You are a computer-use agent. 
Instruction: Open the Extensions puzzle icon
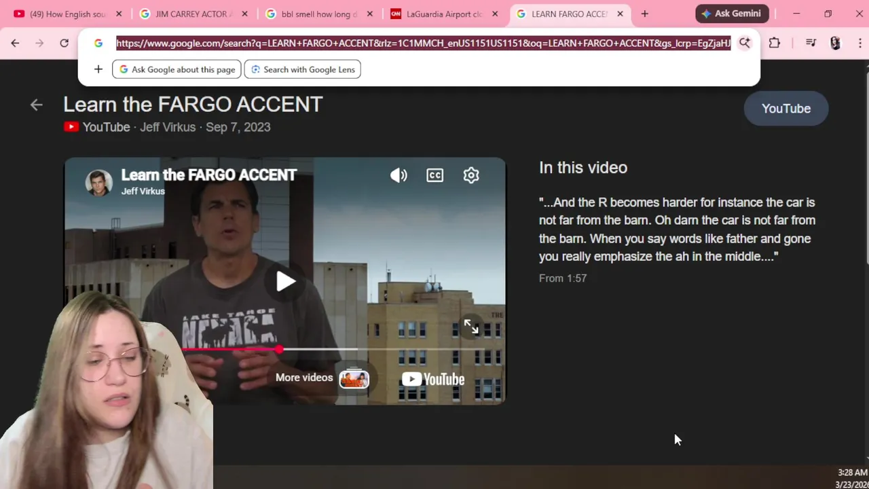tap(775, 43)
